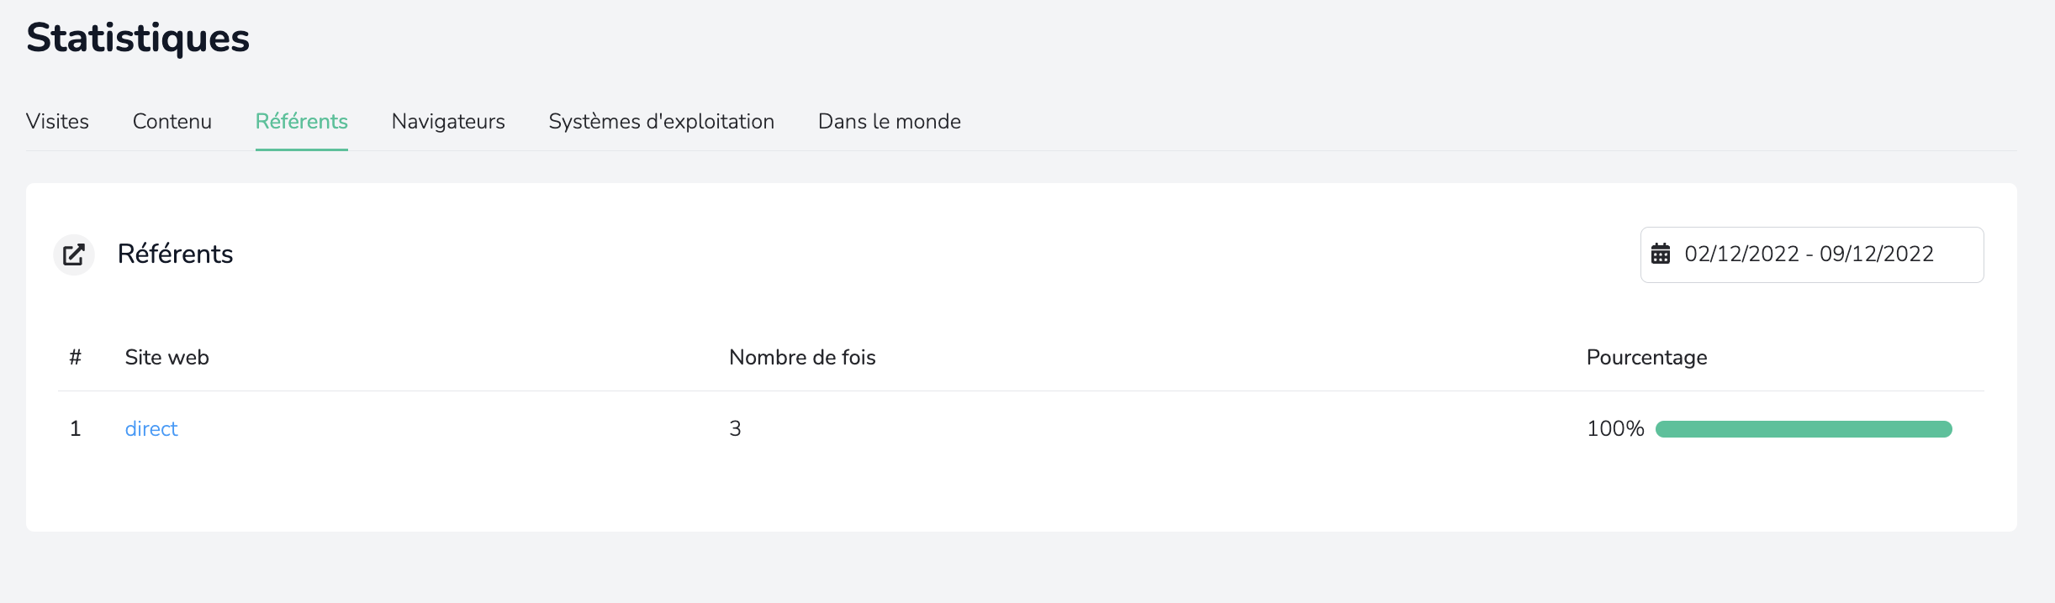Viewport: 2055px width, 603px height.
Task: Click the count value 3 in the direct row
Action: [735, 429]
